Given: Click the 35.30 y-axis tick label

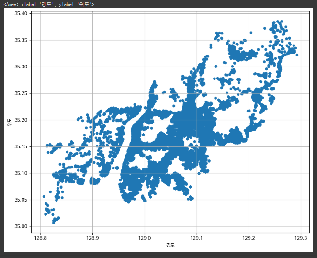Looking at the screenshot, I should (21, 67).
